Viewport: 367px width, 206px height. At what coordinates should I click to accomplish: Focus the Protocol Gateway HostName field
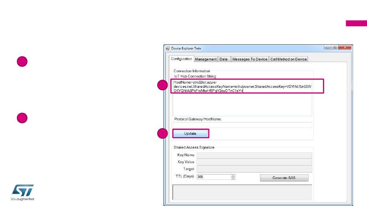[x=242, y=125]
